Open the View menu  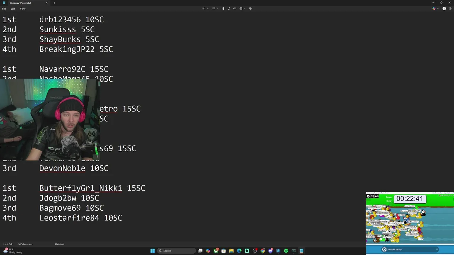click(22, 8)
